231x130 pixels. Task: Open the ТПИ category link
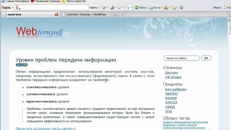coord(169,111)
